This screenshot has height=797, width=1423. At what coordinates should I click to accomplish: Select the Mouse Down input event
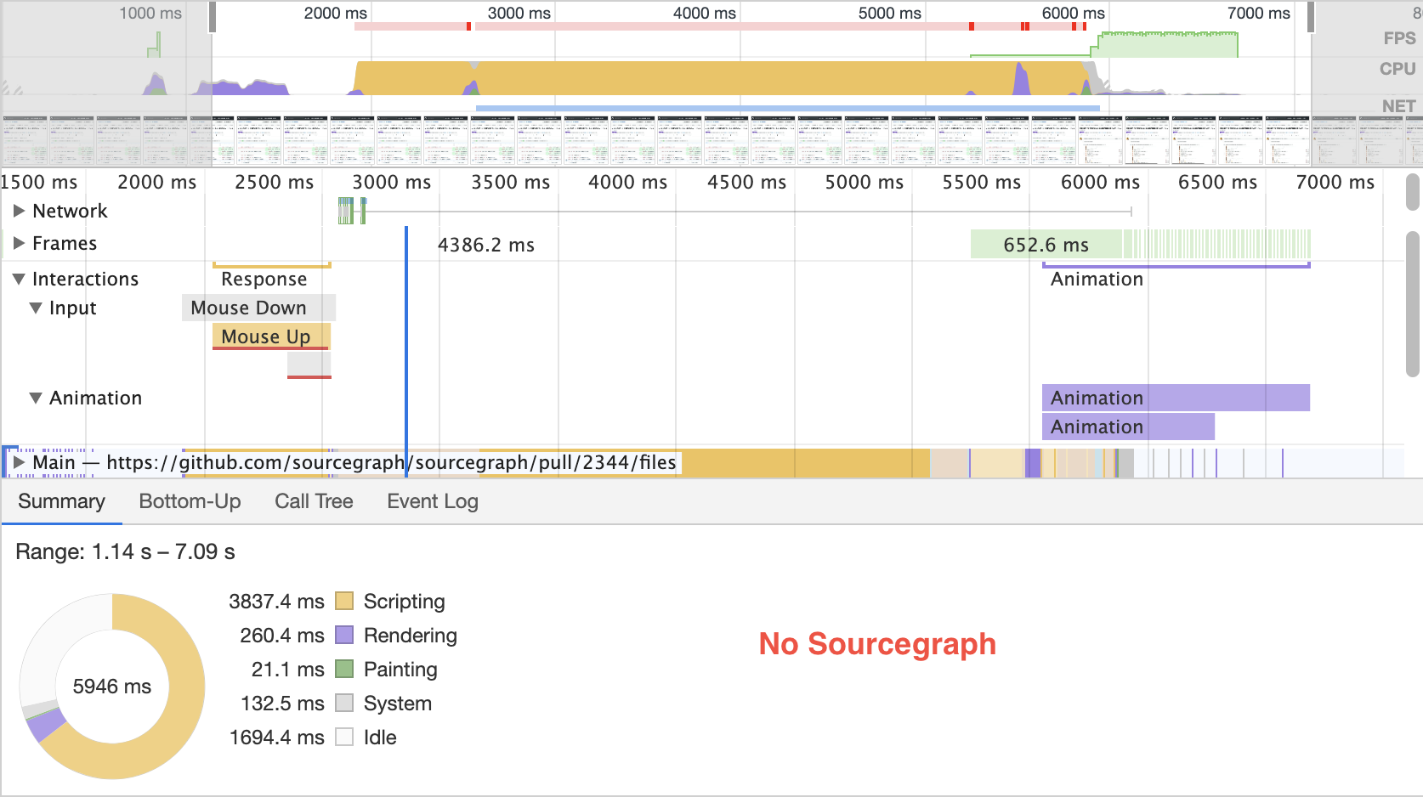[x=258, y=308]
